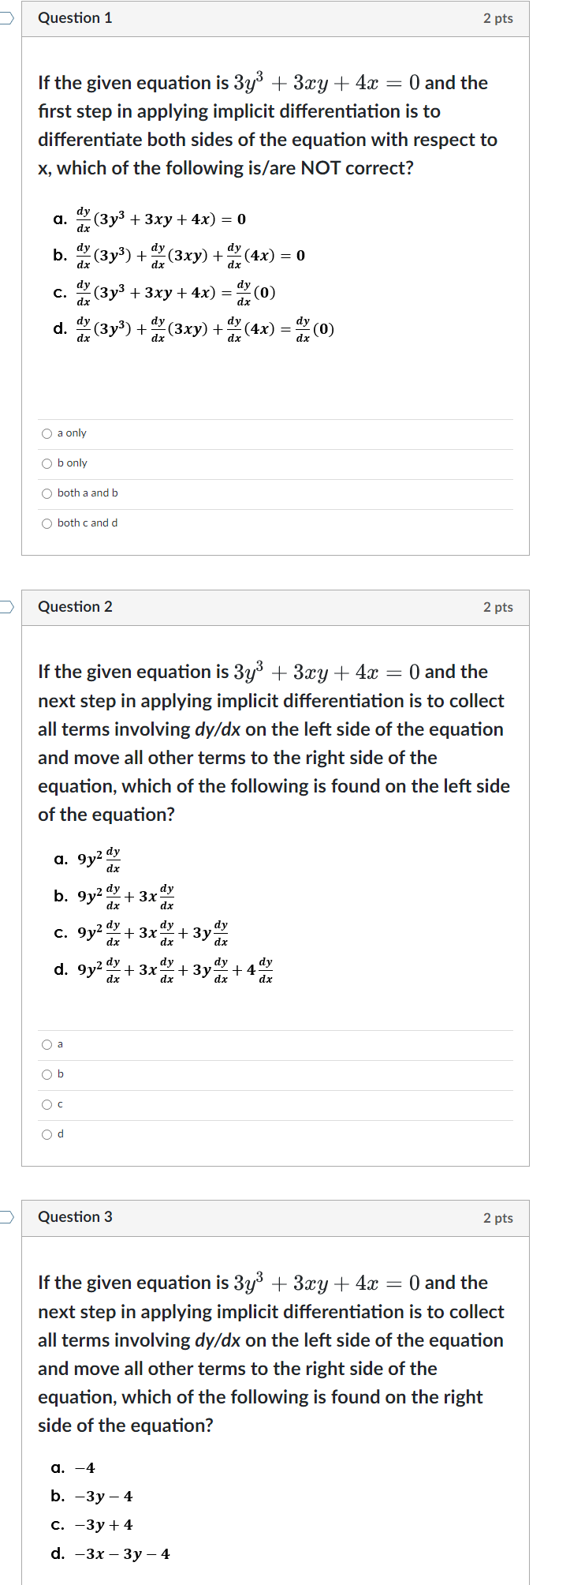Choose "both c and d" in Question 1
The image size is (570, 1585).
(47, 523)
